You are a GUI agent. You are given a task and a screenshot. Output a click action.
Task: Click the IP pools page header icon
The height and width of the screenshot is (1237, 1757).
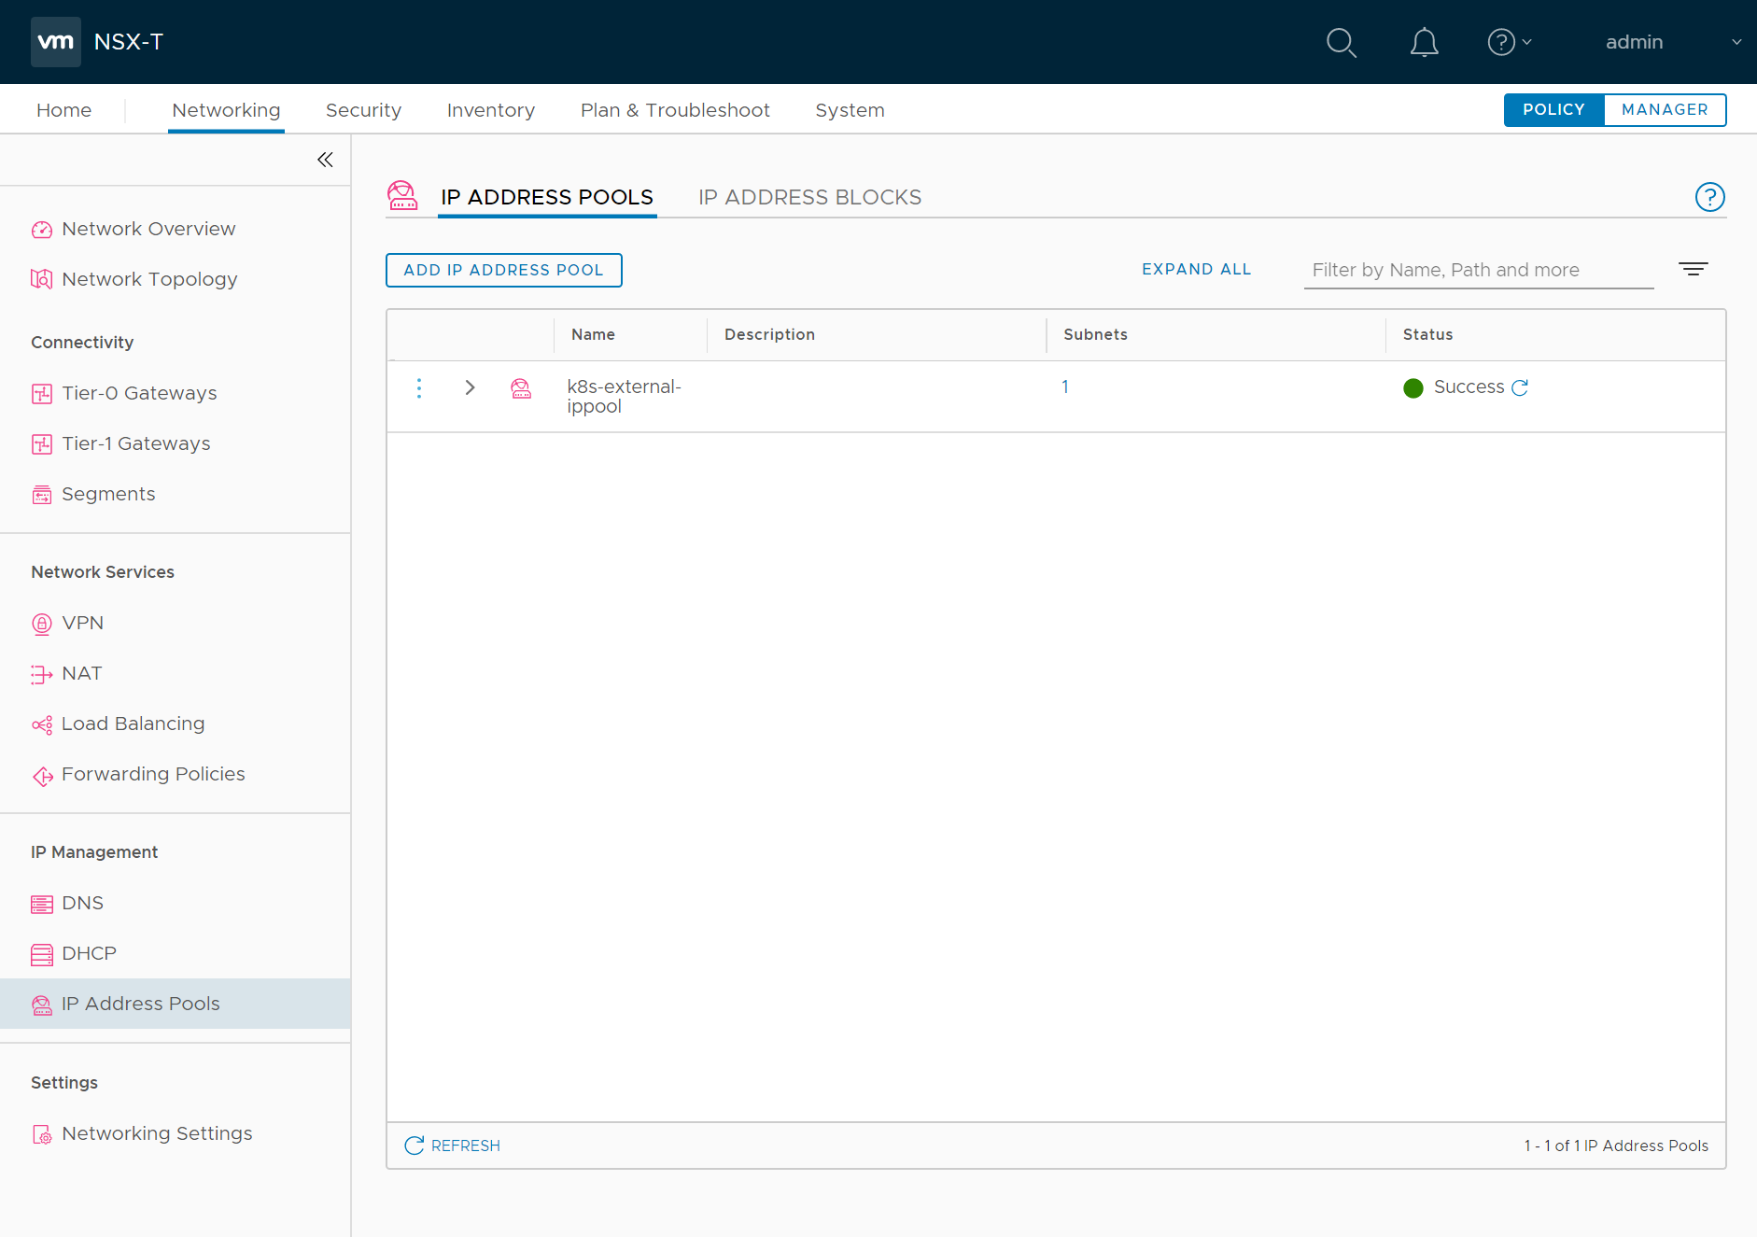[x=403, y=195]
